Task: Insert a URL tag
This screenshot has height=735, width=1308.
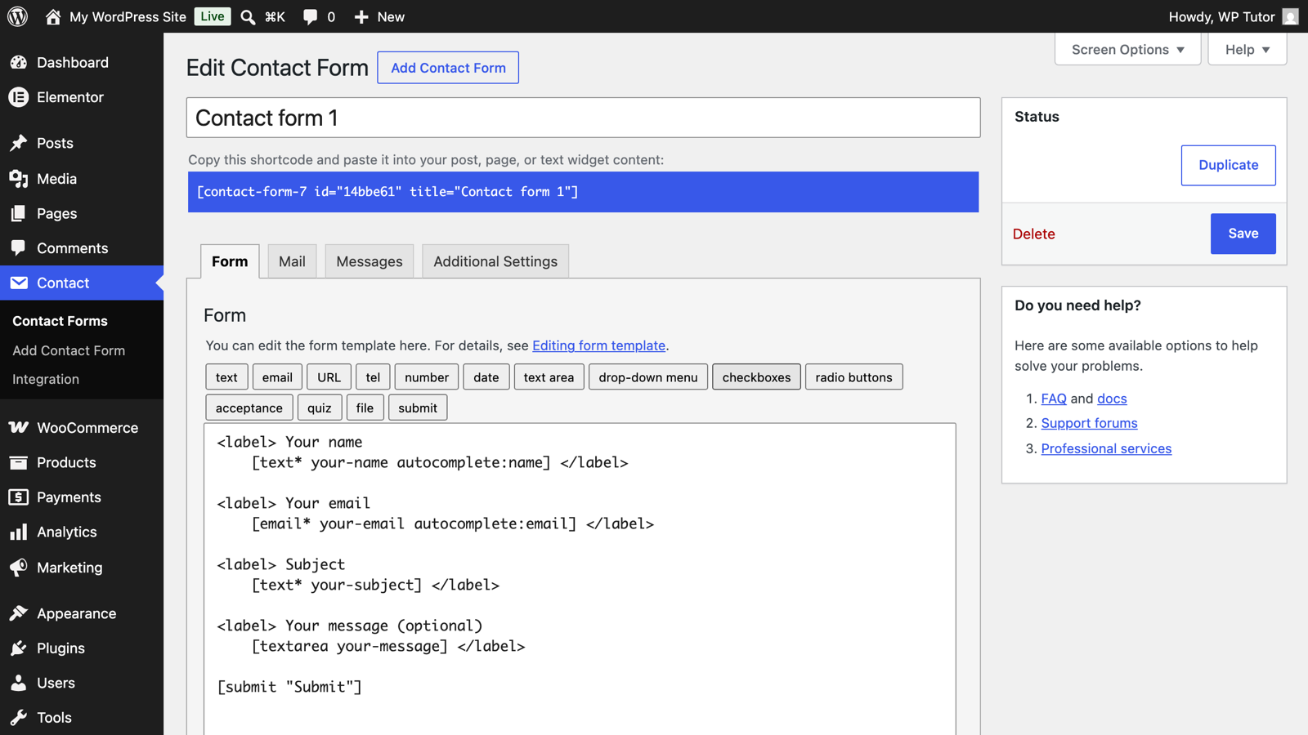Action: (x=329, y=377)
